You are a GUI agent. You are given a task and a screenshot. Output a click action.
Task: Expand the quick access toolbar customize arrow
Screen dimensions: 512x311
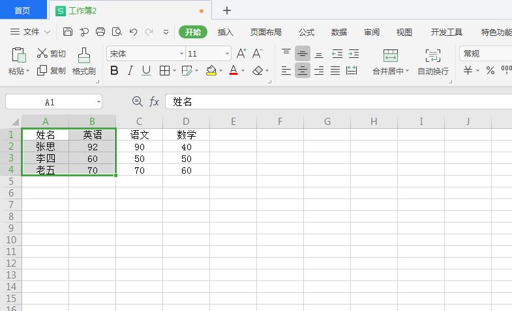pos(166,32)
